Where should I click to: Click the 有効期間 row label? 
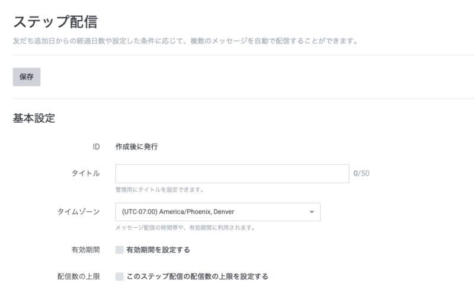click(85, 250)
